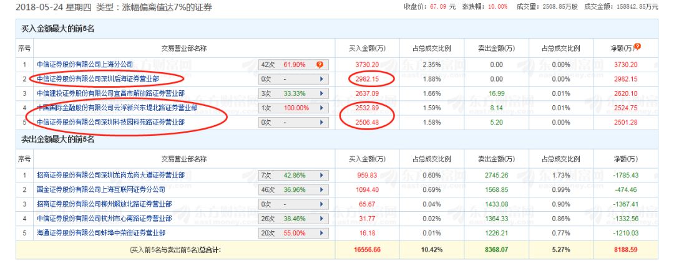Click the 1次 100.00% stats box
This screenshot has width=674, height=261.
(x=293, y=108)
